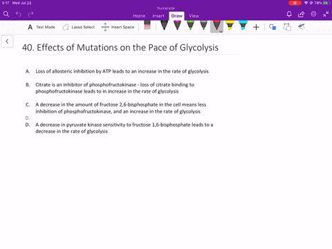This screenshot has height=249, width=332.
Task: Go back with the chevron button
Action: tap(7, 41)
